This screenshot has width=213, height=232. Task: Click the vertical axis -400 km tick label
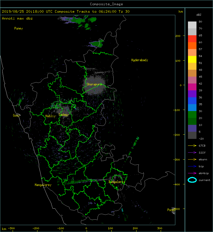[x=177, y=184]
